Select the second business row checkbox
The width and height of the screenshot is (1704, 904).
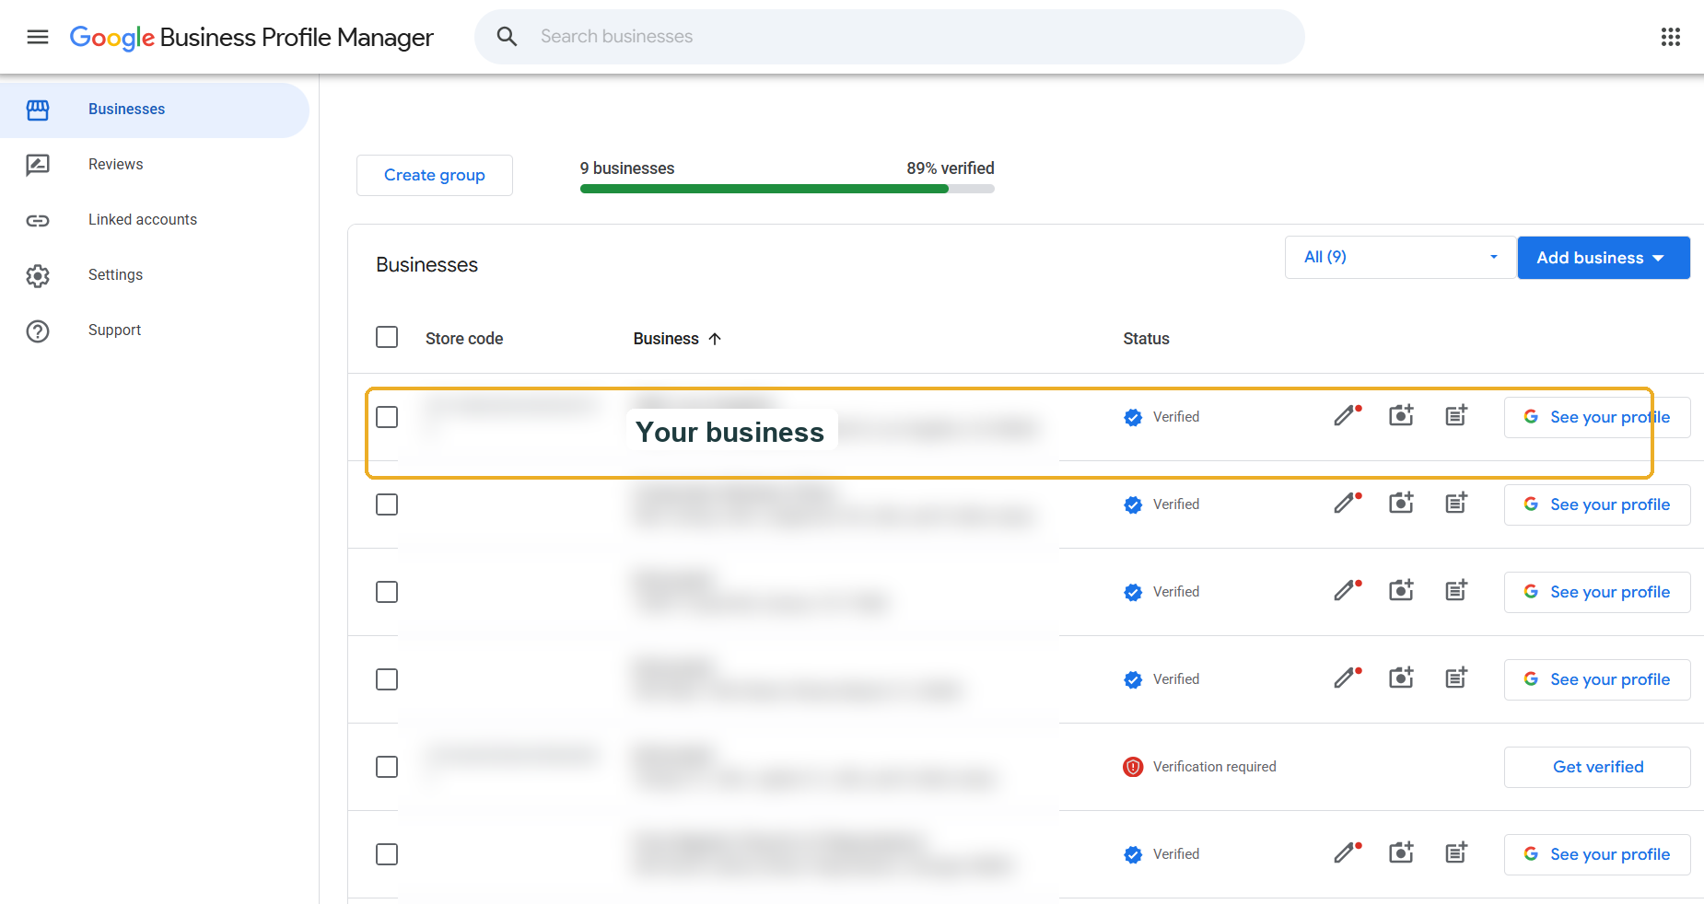coord(387,504)
